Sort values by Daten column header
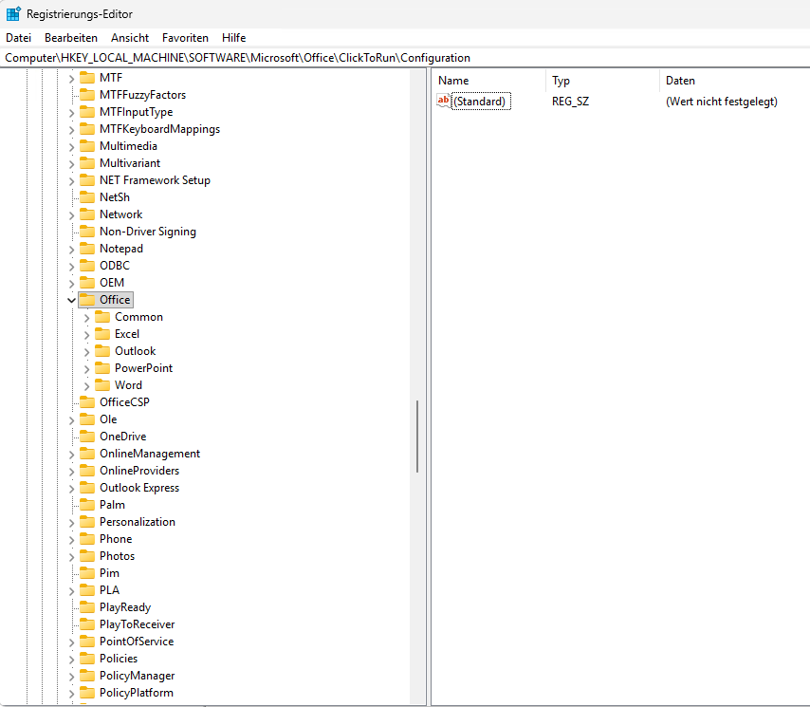 click(x=734, y=80)
